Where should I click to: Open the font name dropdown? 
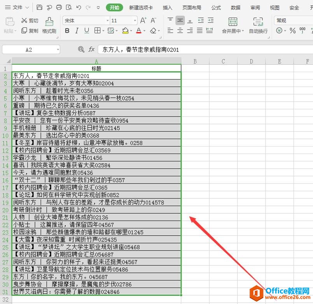(108, 20)
